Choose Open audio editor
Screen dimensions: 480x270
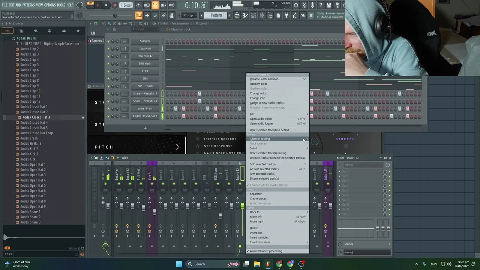click(277, 119)
